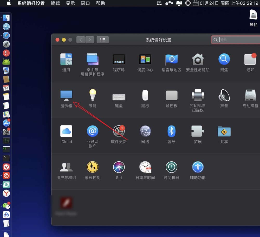Open NetEase Music red swirl icon in Dock
This screenshot has height=237, width=260.
(x=6, y=176)
